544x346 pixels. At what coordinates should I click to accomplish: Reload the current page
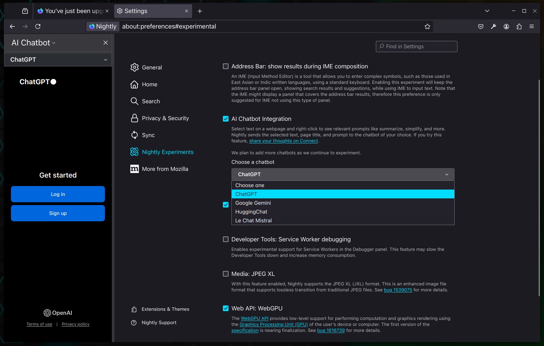pyautogui.click(x=38, y=26)
